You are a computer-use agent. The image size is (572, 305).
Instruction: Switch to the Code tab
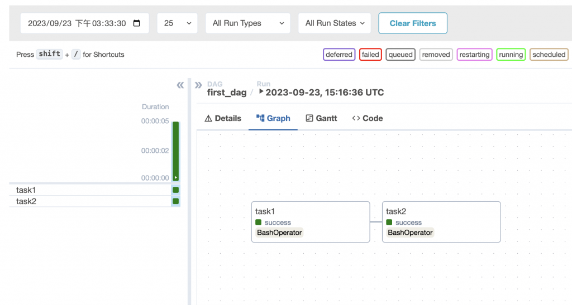tap(368, 118)
